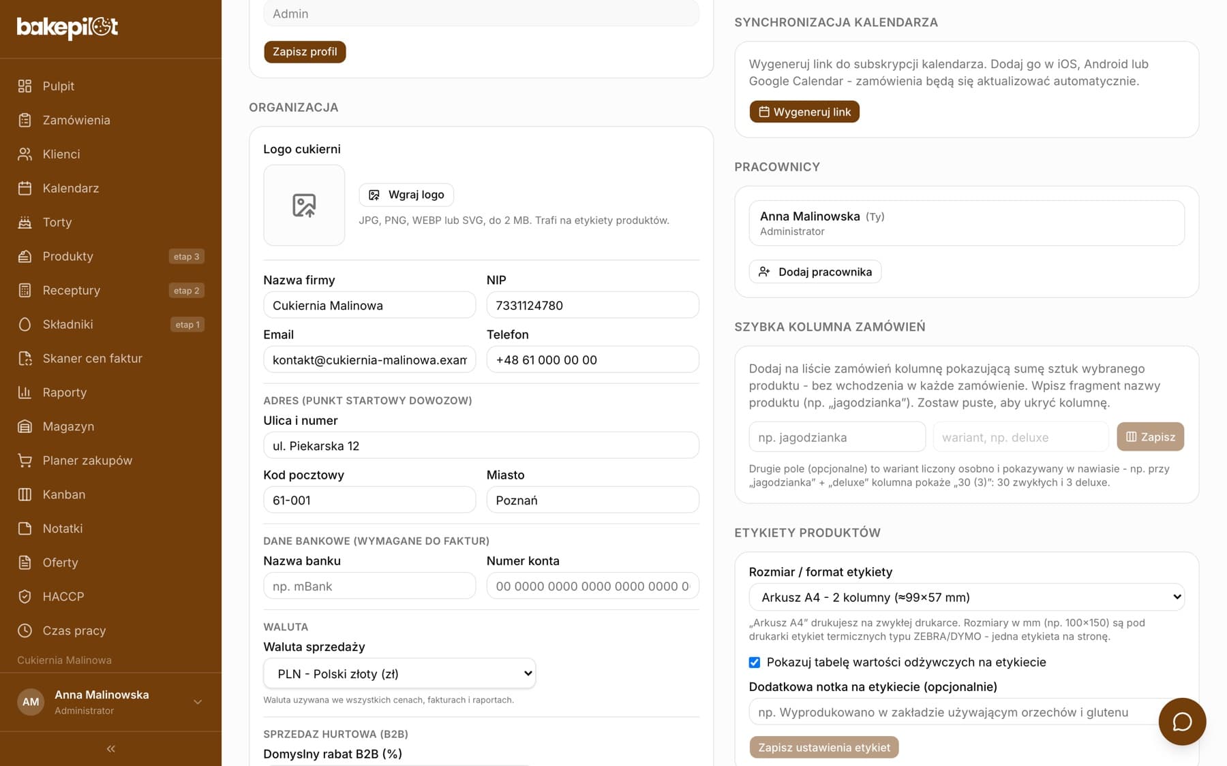Click the Klienci people icon
Image resolution: width=1227 pixels, height=766 pixels.
[25, 155]
